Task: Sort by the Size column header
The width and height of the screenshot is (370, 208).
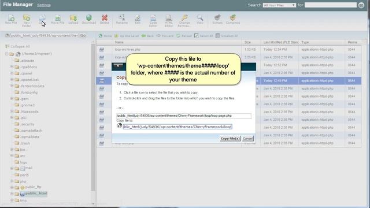Action: tap(251, 42)
